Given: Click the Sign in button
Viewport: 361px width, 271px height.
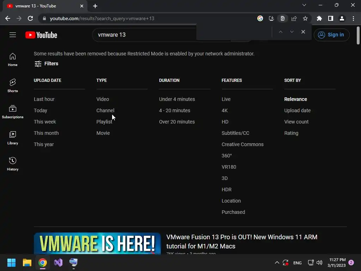Looking at the screenshot, I should point(331,35).
